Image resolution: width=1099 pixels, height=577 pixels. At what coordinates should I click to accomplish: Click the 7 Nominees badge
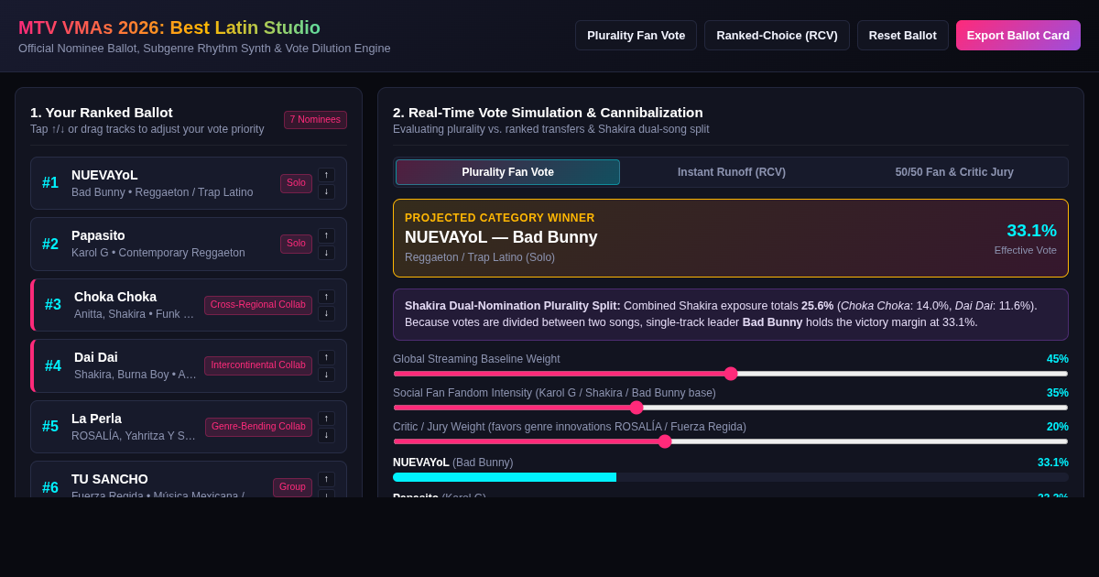click(315, 120)
